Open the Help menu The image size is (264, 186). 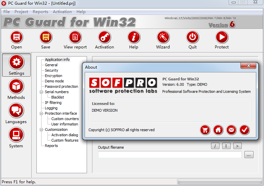(x=81, y=11)
